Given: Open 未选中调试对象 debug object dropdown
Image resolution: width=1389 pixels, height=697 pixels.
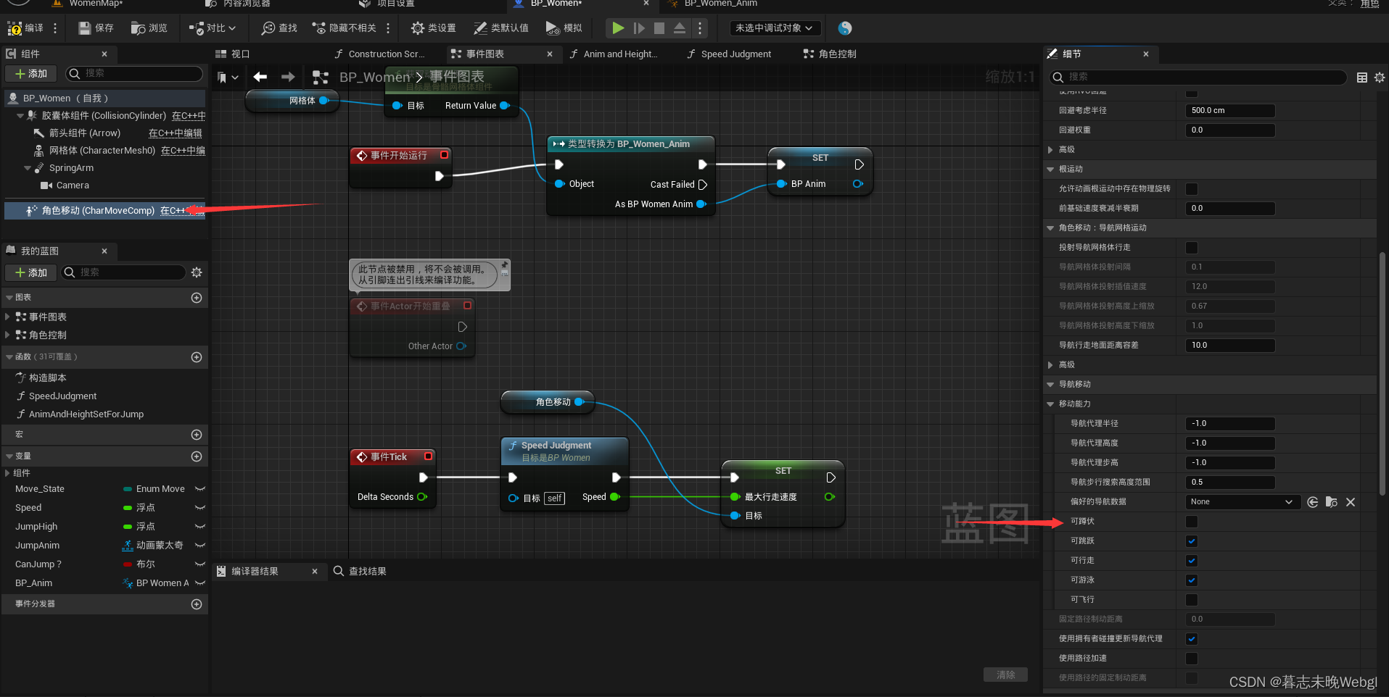Looking at the screenshot, I should click(775, 28).
